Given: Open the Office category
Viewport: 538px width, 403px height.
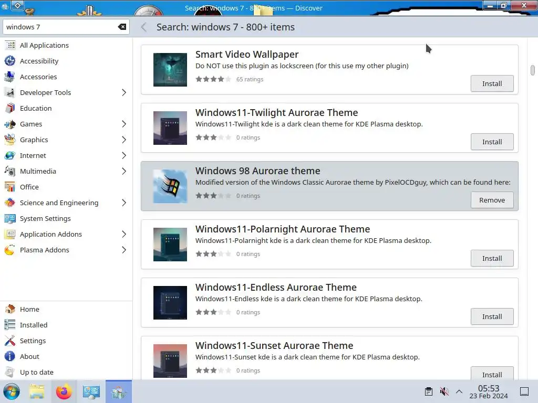Looking at the screenshot, I should coord(66,187).
